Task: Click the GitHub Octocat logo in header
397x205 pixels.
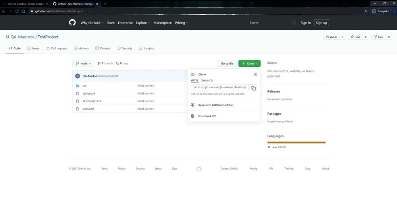Action: tap(72, 23)
